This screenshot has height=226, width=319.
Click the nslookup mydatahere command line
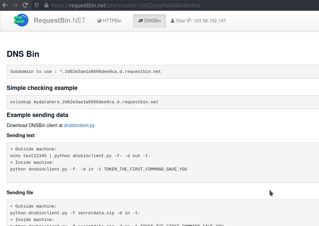tap(84, 102)
